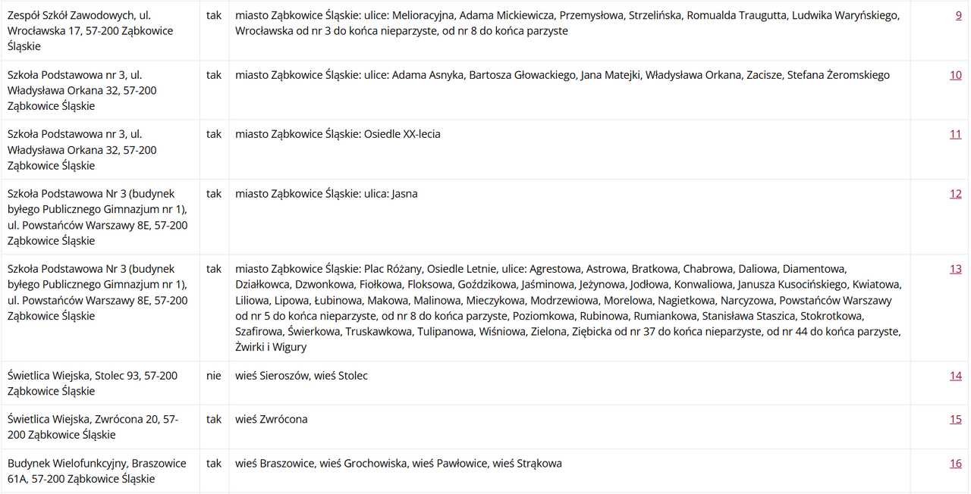Open precinct number 14 link
The image size is (971, 494).
(x=955, y=376)
